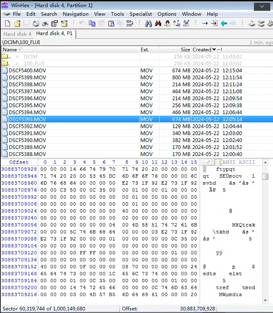The image size is (273, 313).
Task: Click the Offset column header in hex view
Action: [x=19, y=162]
